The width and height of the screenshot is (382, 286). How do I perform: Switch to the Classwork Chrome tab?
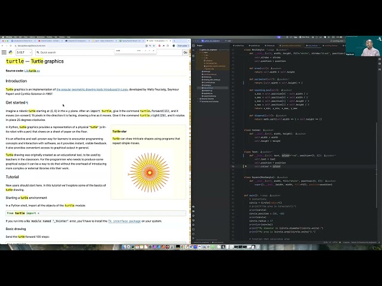click(x=77, y=41)
